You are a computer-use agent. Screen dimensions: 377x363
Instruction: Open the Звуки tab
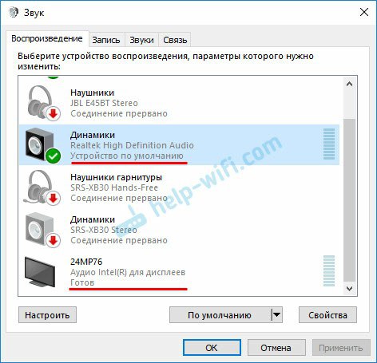tap(141, 40)
